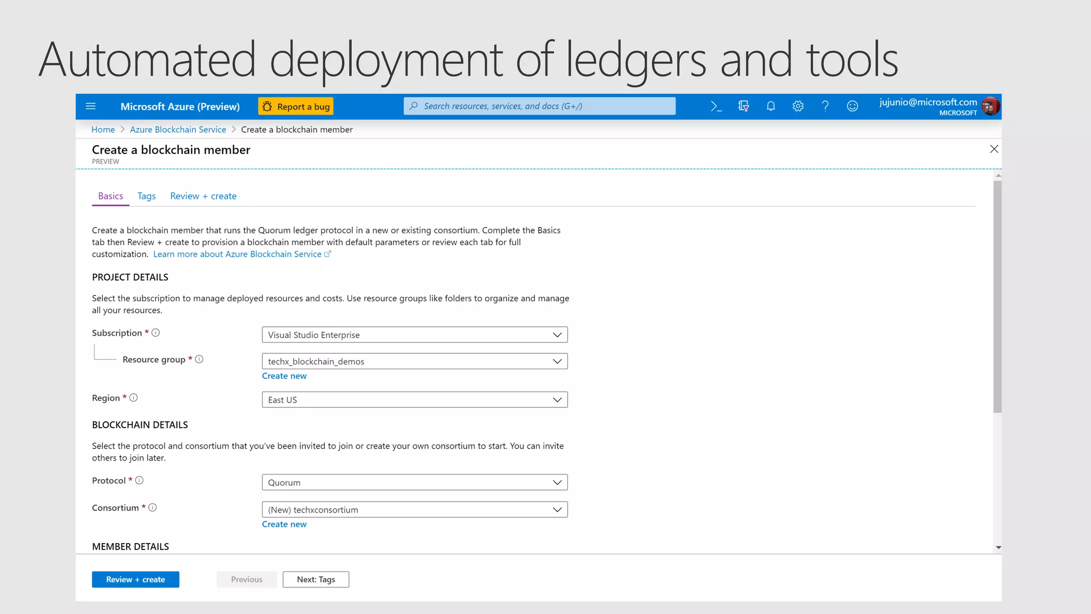Expand the Resource group dropdown
1091x614 pixels.
[x=414, y=361]
